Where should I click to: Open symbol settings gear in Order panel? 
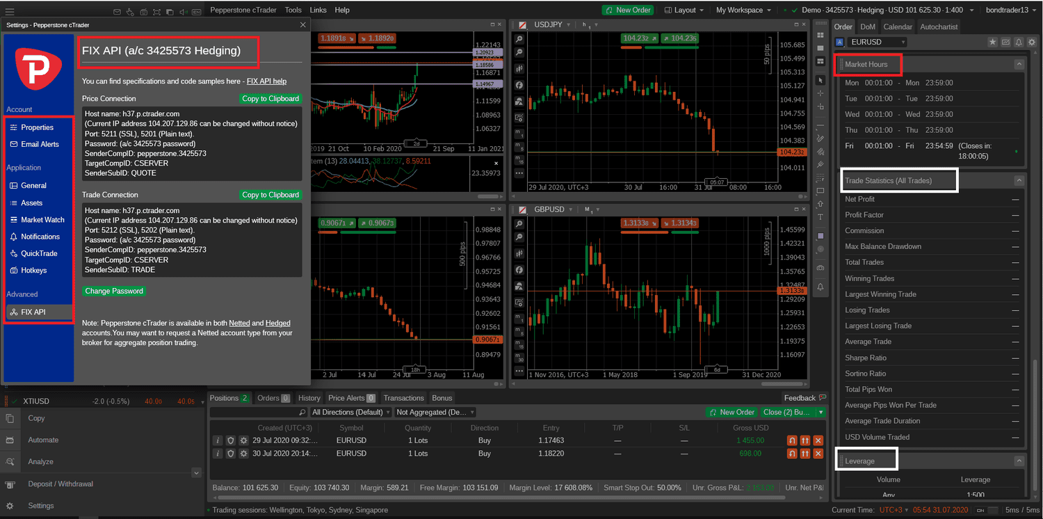[x=1032, y=42]
